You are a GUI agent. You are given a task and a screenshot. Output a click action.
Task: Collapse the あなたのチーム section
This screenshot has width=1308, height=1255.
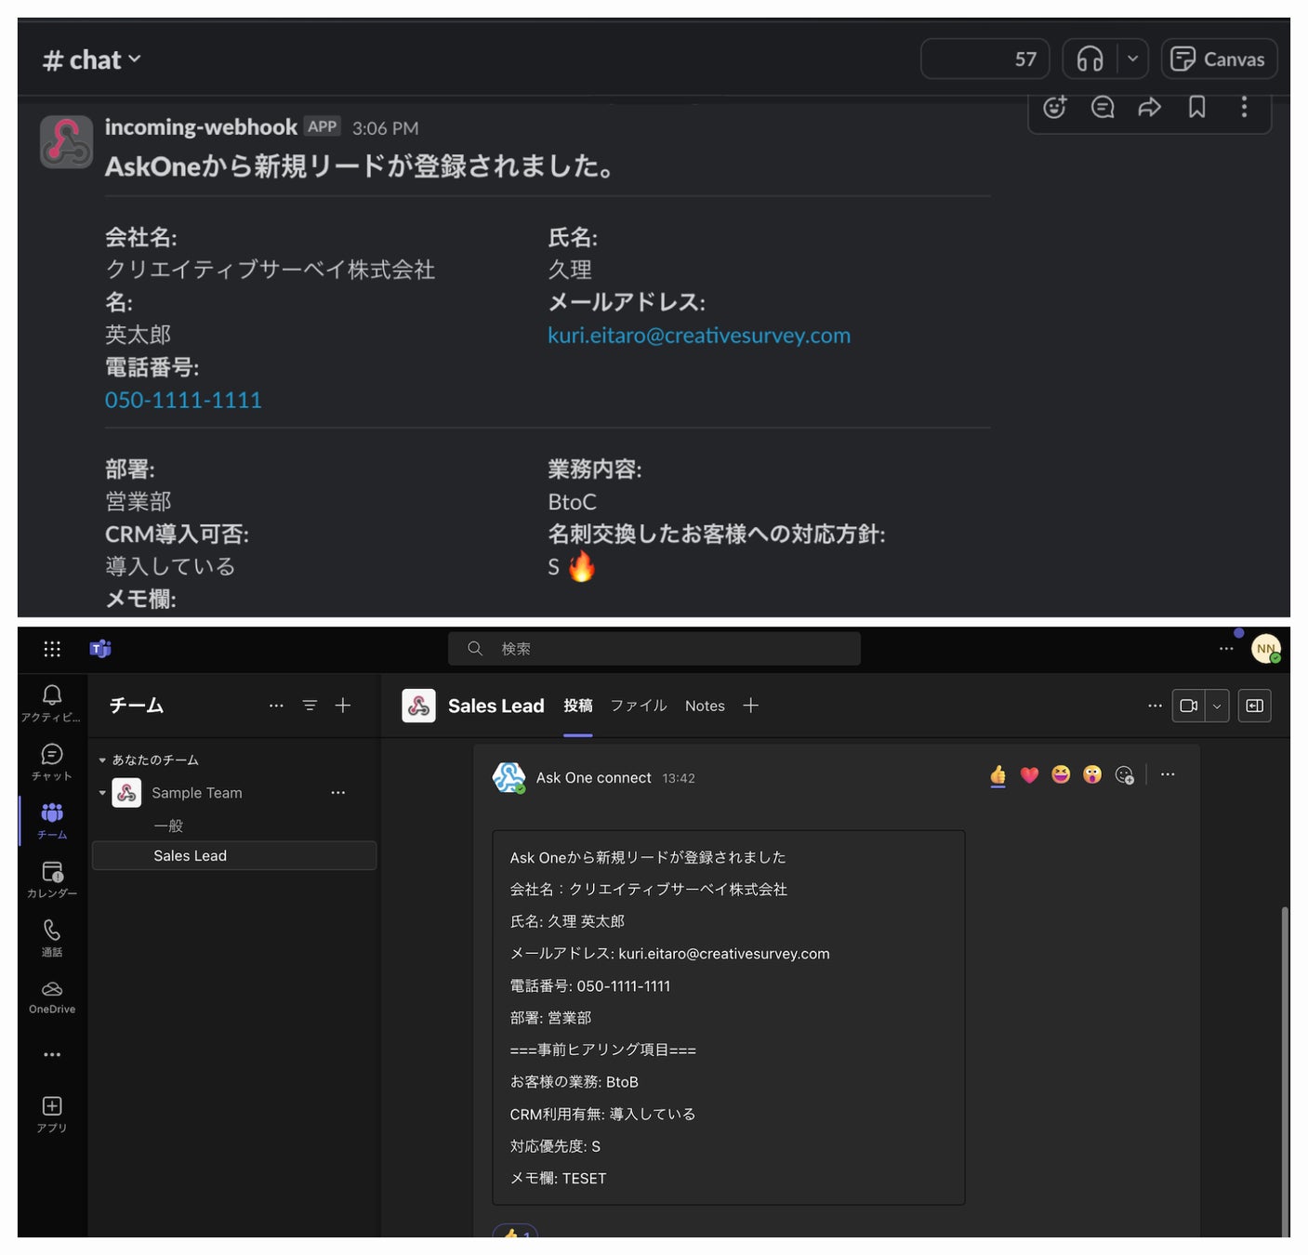pos(102,760)
